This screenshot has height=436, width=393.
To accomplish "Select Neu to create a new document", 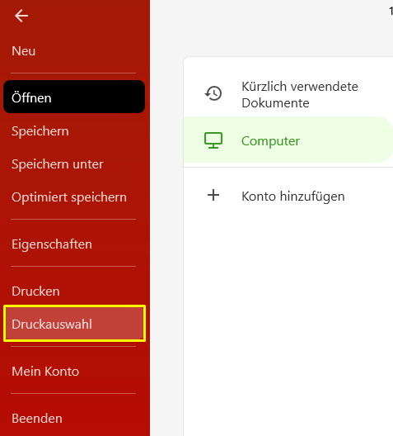I will [x=24, y=51].
